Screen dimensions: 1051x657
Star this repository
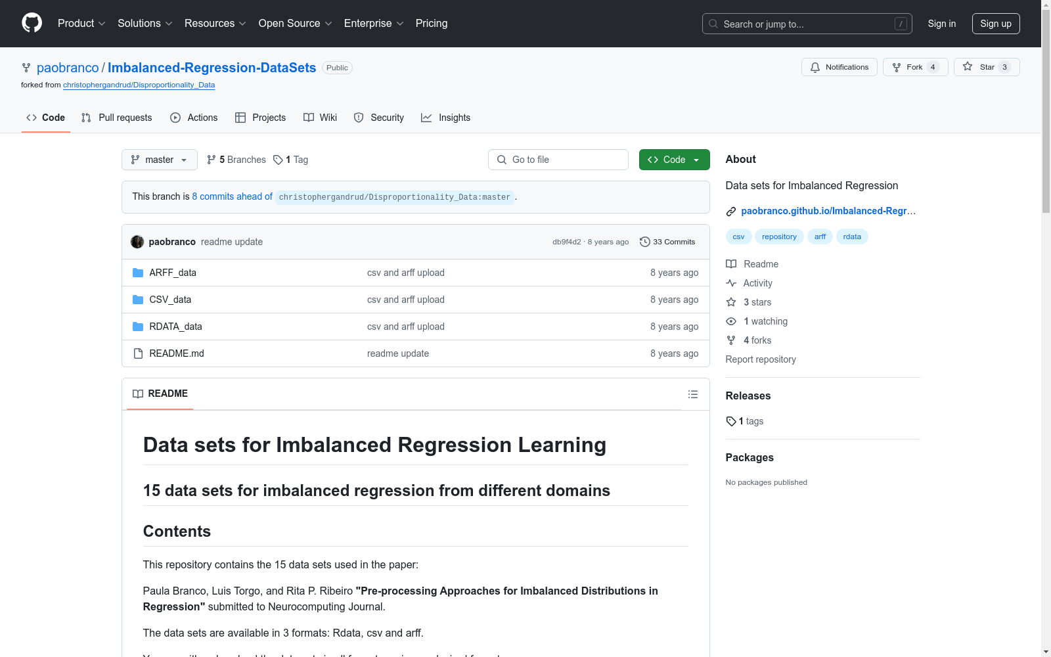987,67
